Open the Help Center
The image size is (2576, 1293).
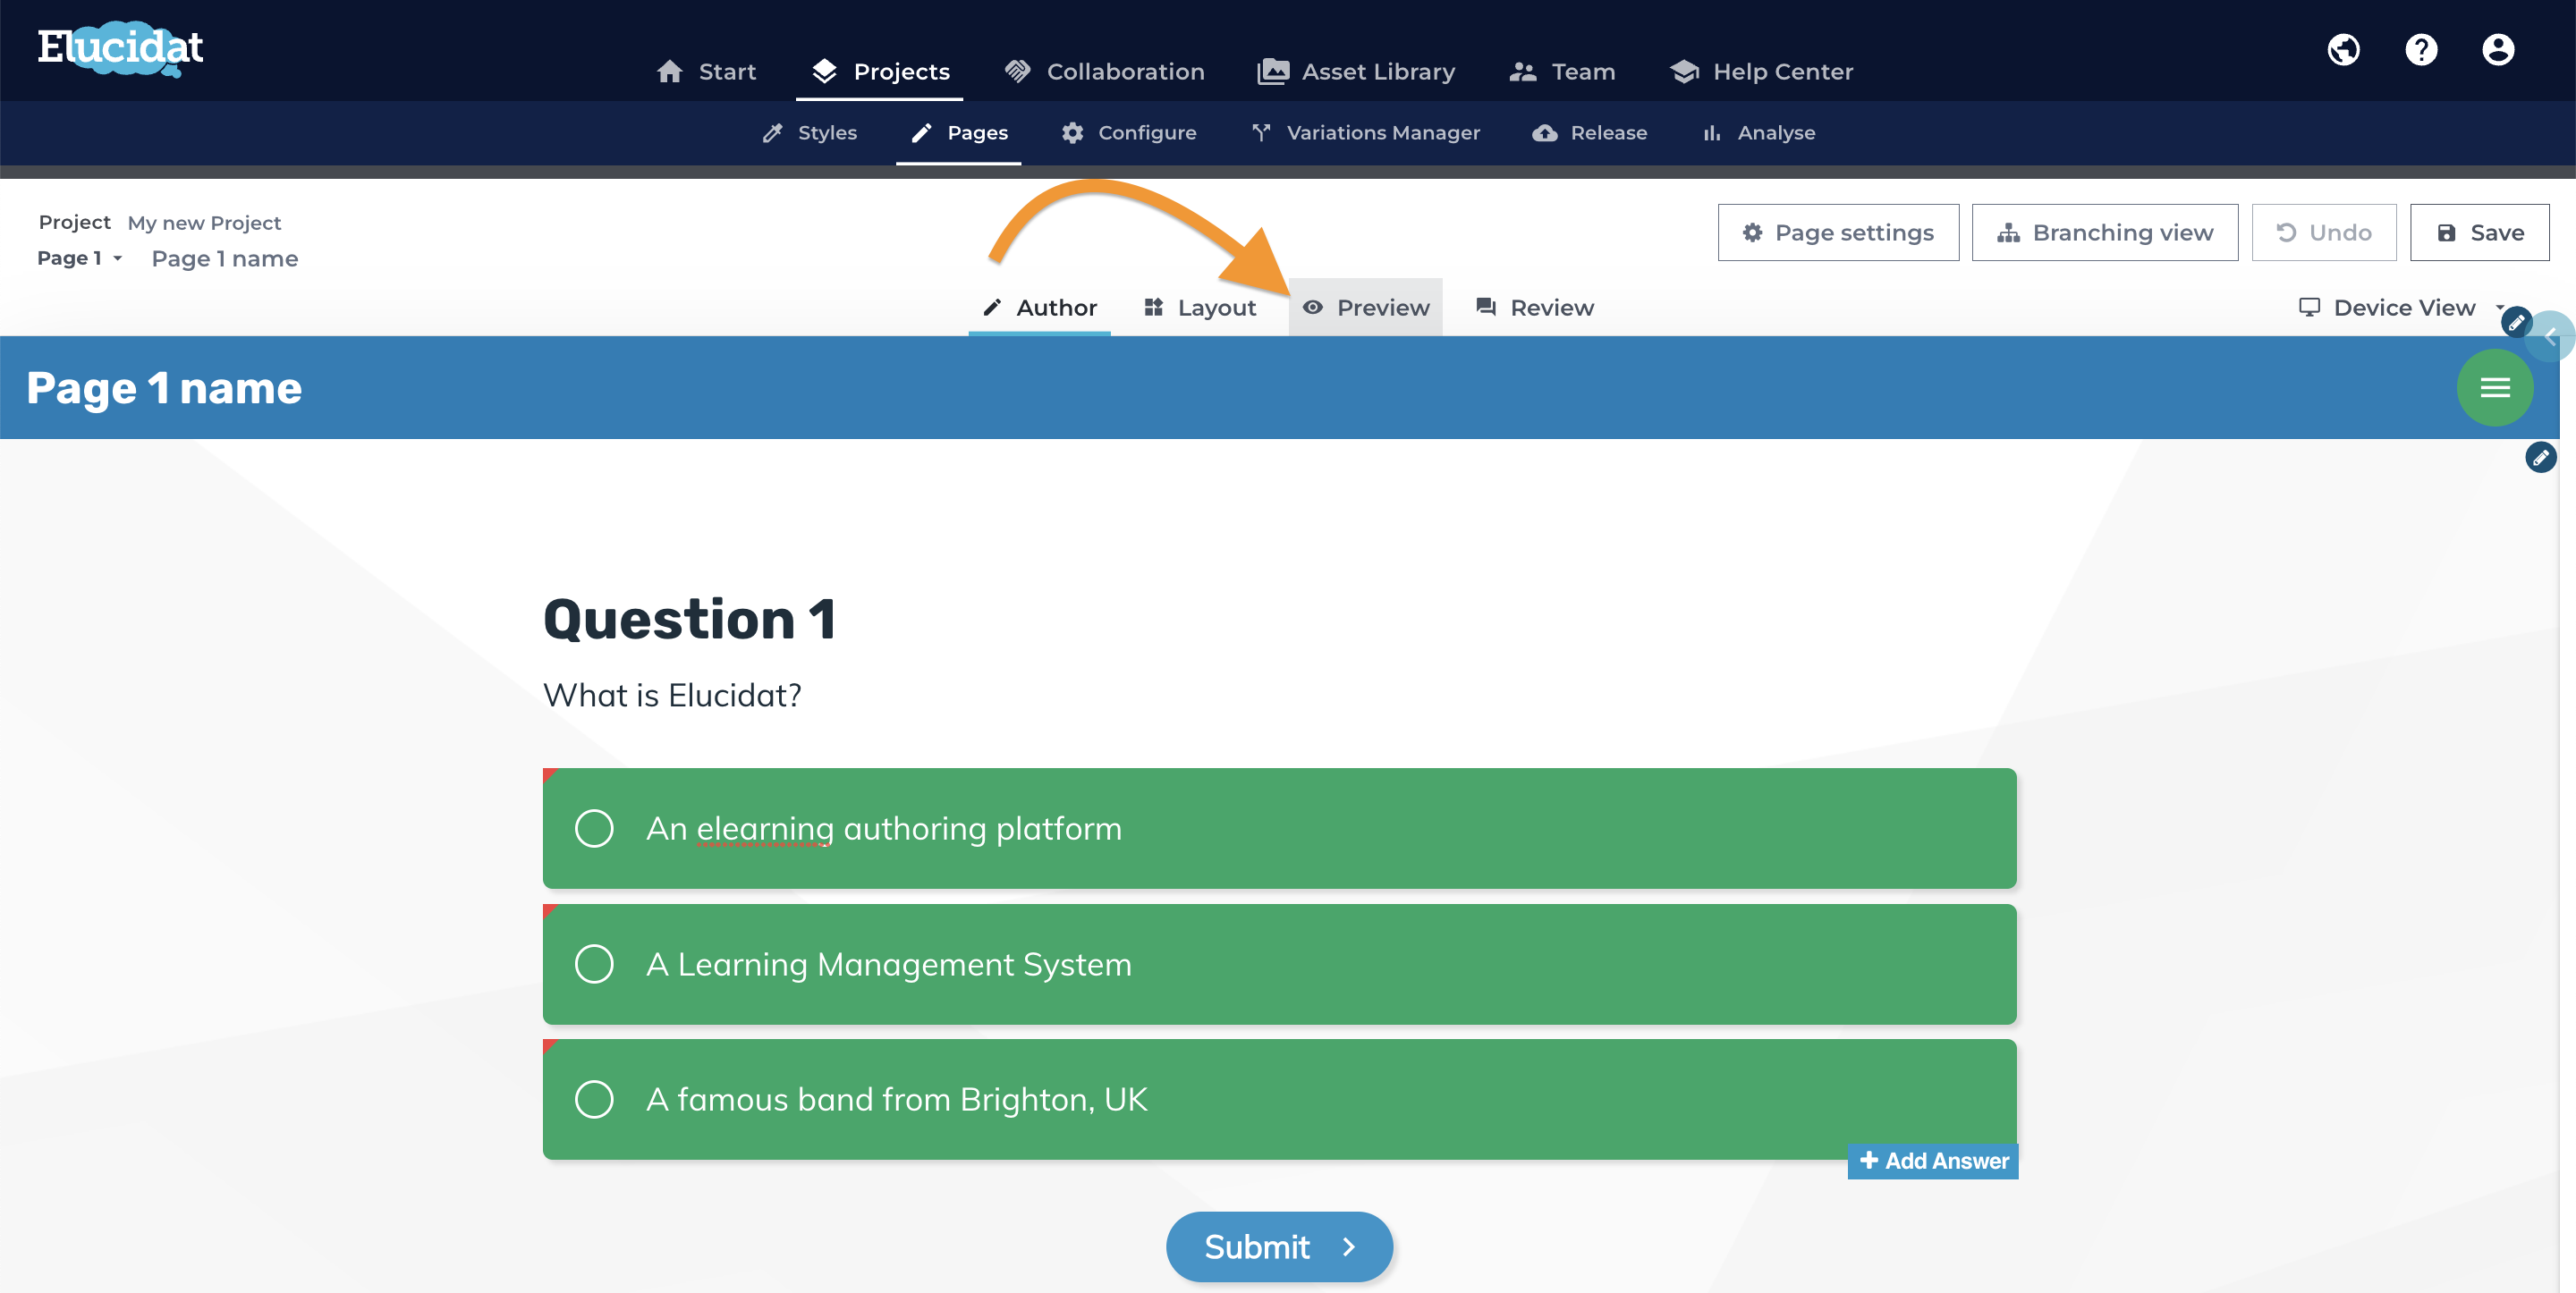pyautogui.click(x=1762, y=71)
